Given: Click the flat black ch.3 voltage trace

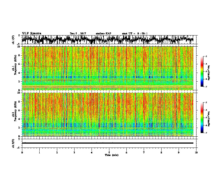Looking at the screenshot, I should [107, 143].
